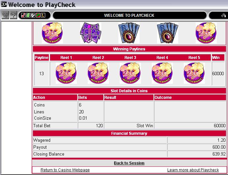Open Learn more about Playcheck link
Image resolution: width=228 pixels, height=175 pixels.
point(193,170)
